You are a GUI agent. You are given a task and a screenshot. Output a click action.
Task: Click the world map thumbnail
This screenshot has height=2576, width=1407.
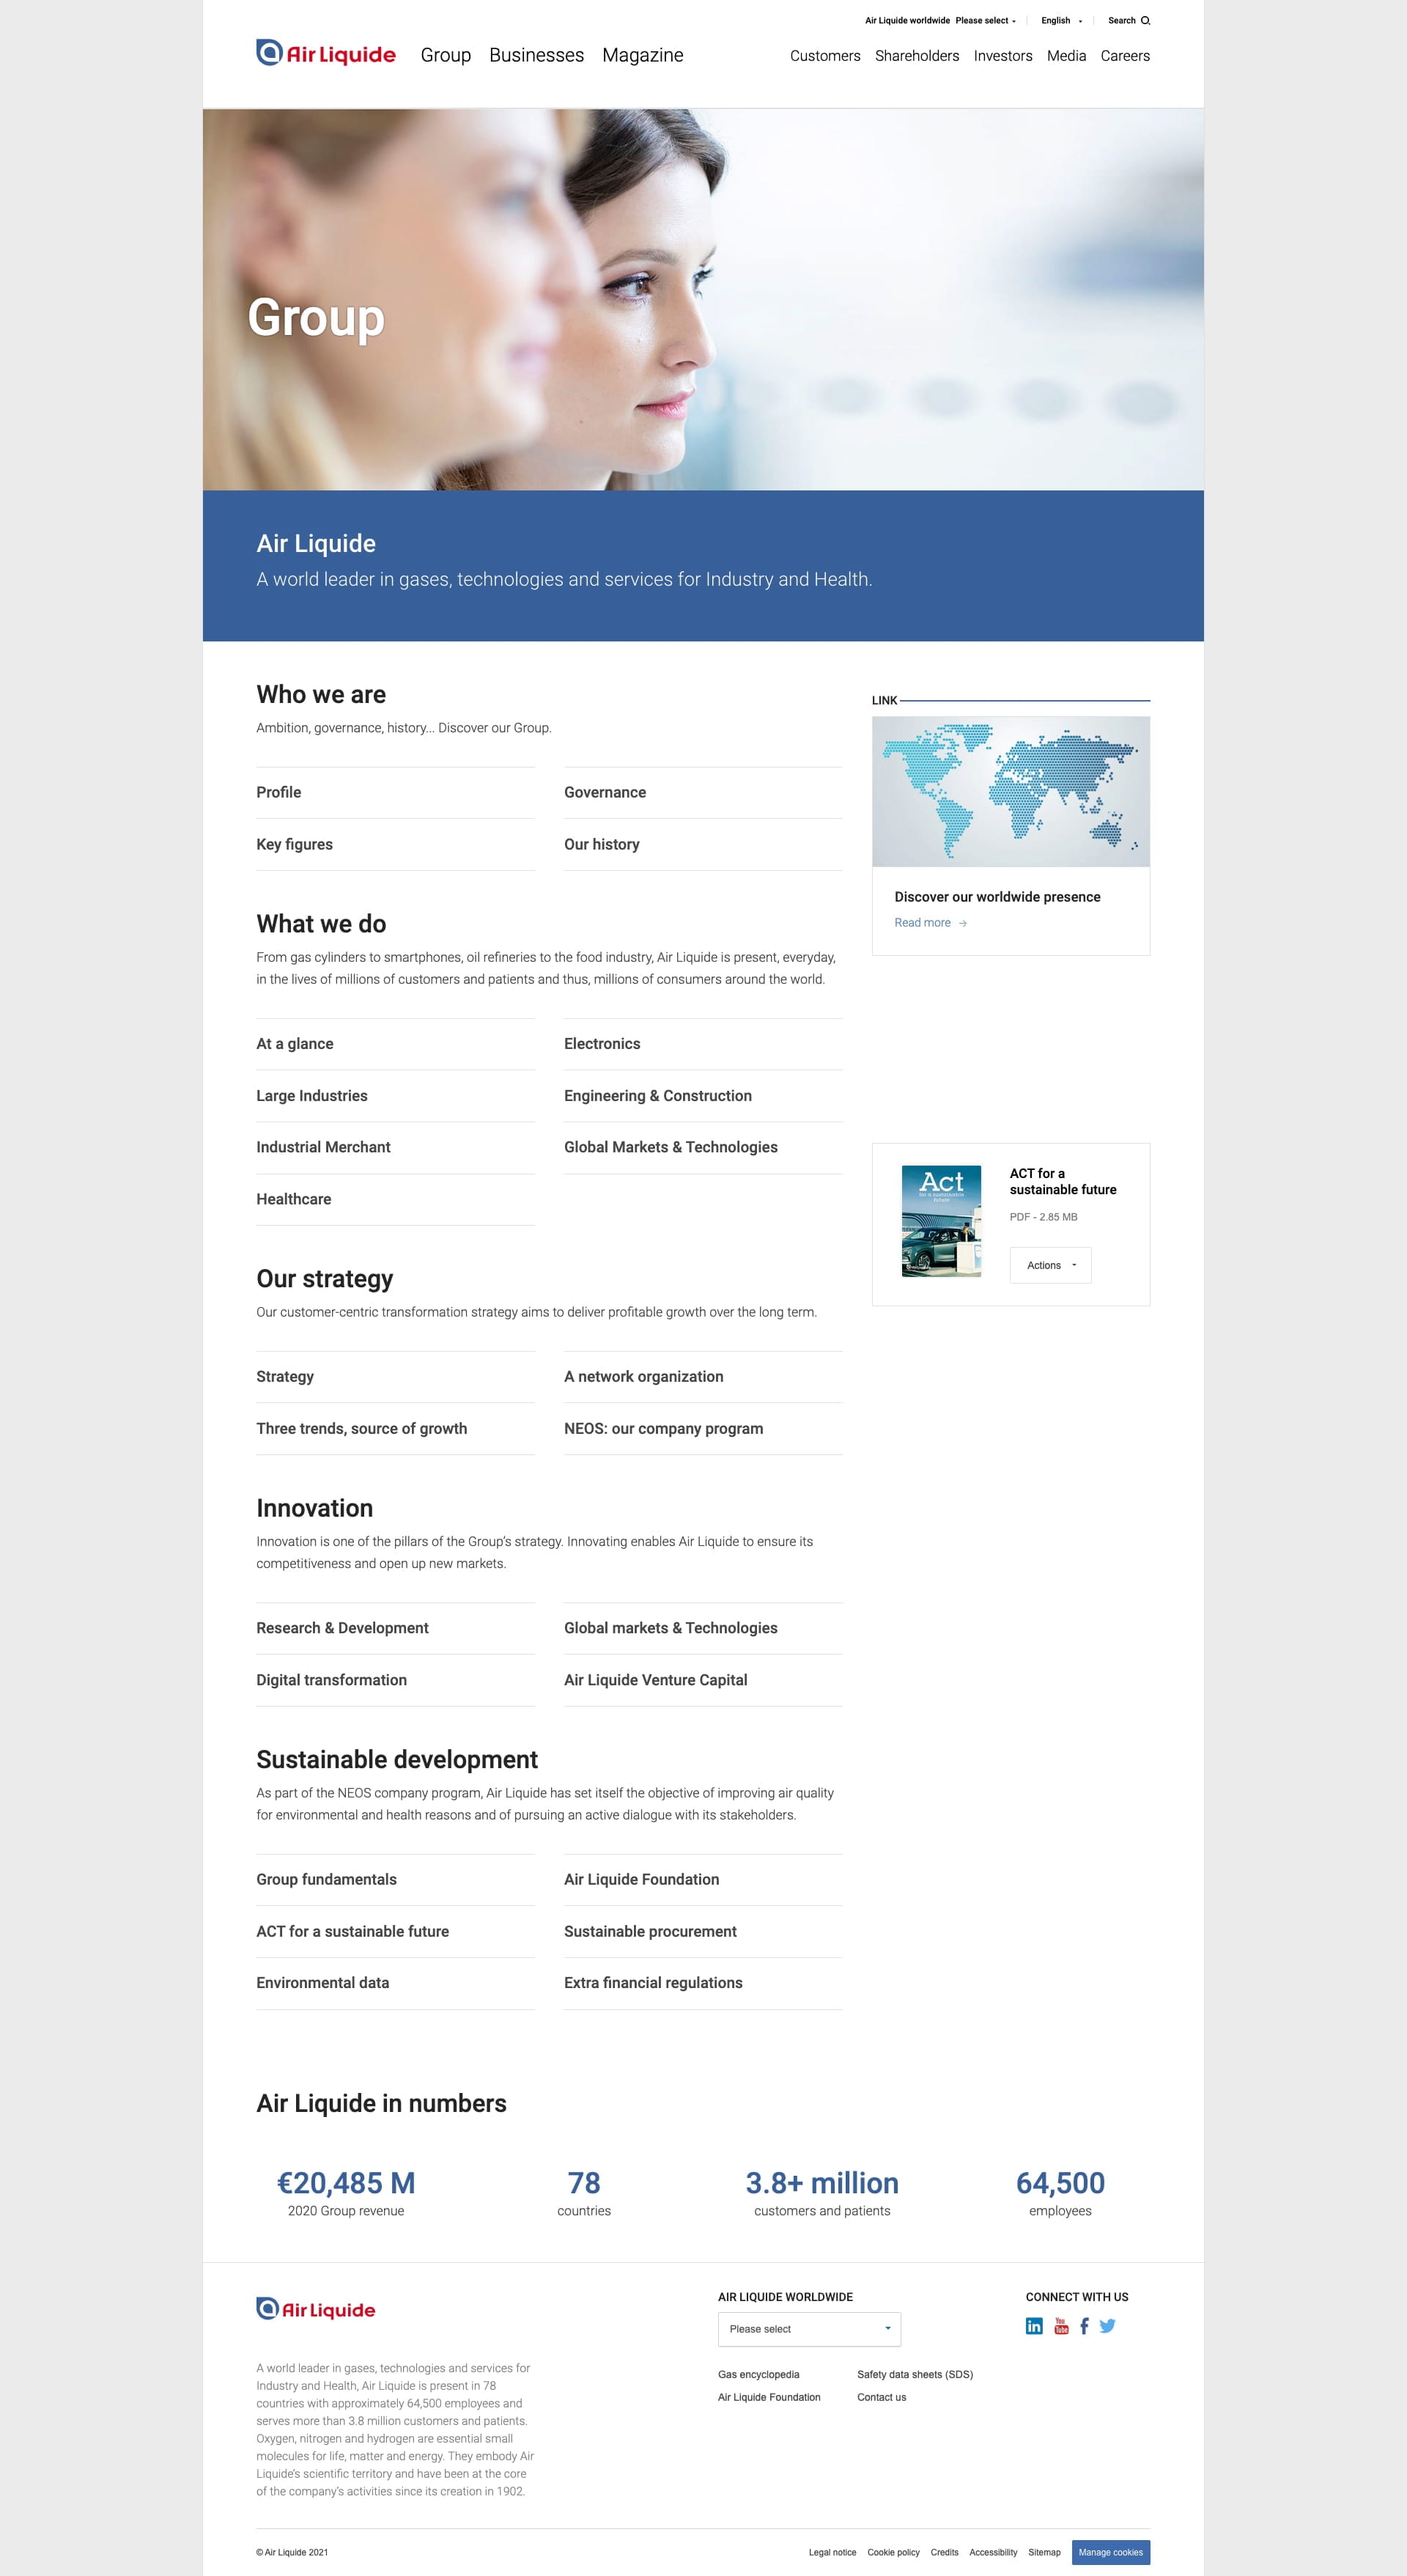(1011, 791)
